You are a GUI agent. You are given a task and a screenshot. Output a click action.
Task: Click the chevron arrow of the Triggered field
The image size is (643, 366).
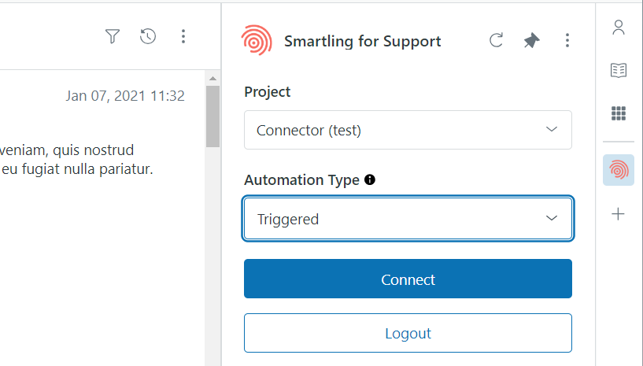coord(552,219)
